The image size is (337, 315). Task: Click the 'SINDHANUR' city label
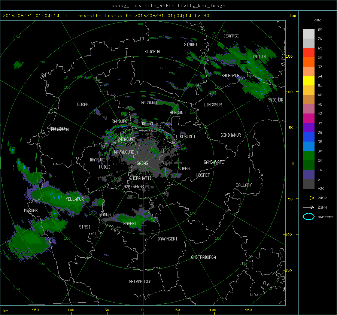[x=231, y=135]
